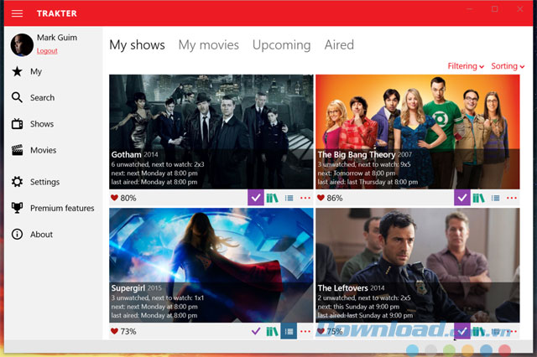This screenshot has height=357, width=537.
Task: Click the 80% rating text
Action: (x=128, y=198)
